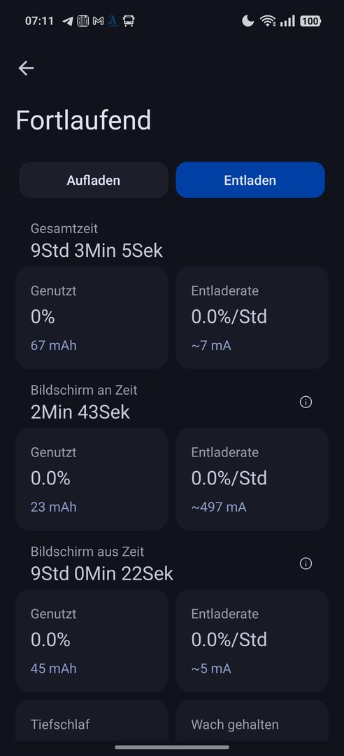Tap the Entladerate ~5 mA card
This screenshot has width=344, height=756.
point(252,640)
